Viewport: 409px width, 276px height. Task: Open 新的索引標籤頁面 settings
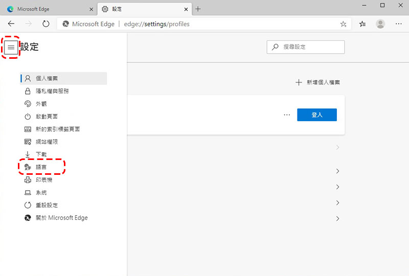(63, 129)
